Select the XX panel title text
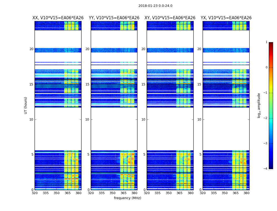Image resolution: width=277 pixels, height=211 pixels. [x=58, y=18]
